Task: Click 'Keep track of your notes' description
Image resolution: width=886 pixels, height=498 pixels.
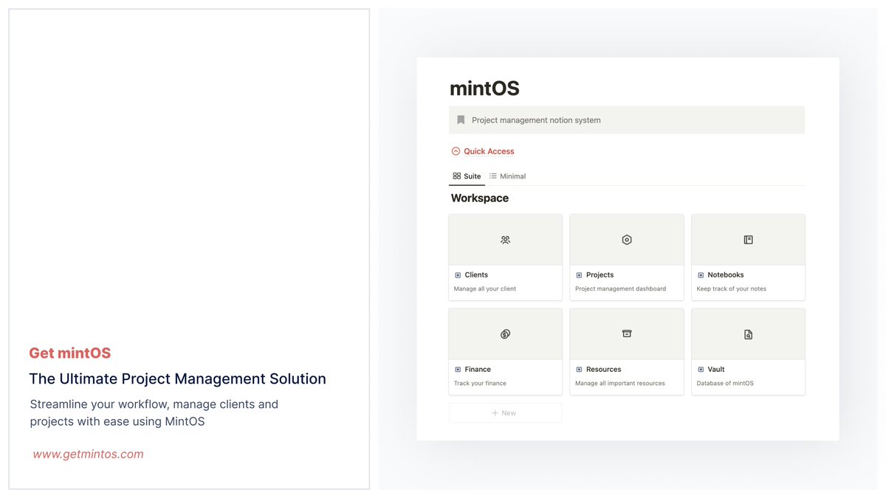Action: click(x=732, y=289)
